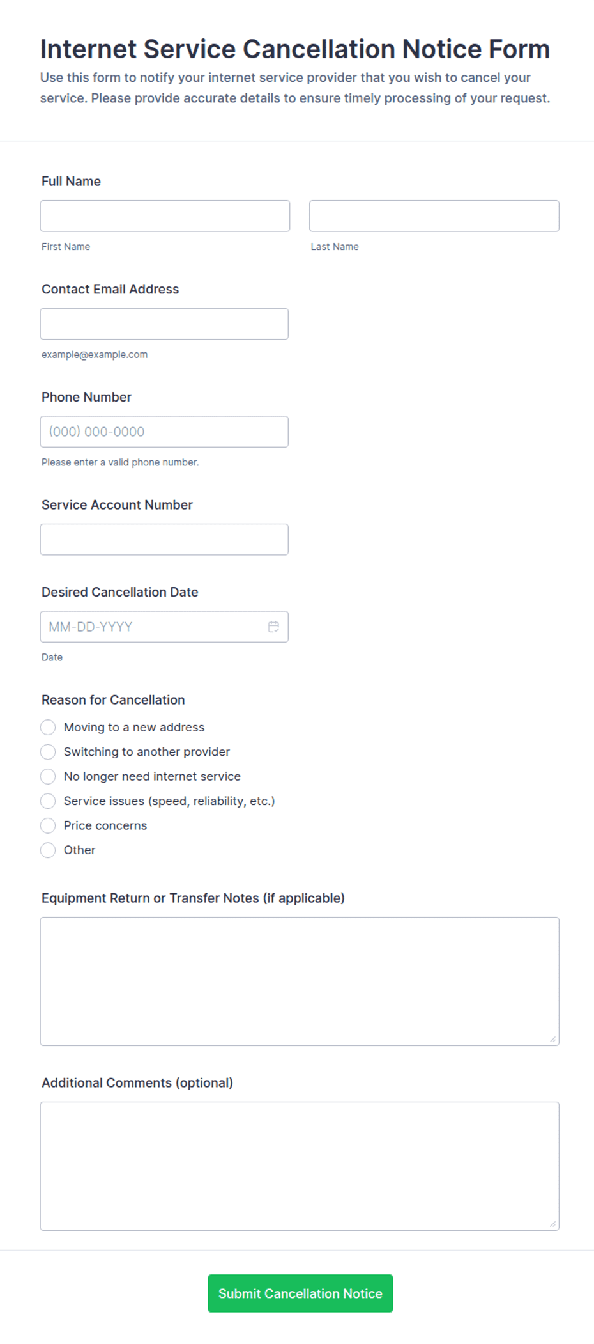Choose Switching to another provider

pyautogui.click(x=48, y=752)
